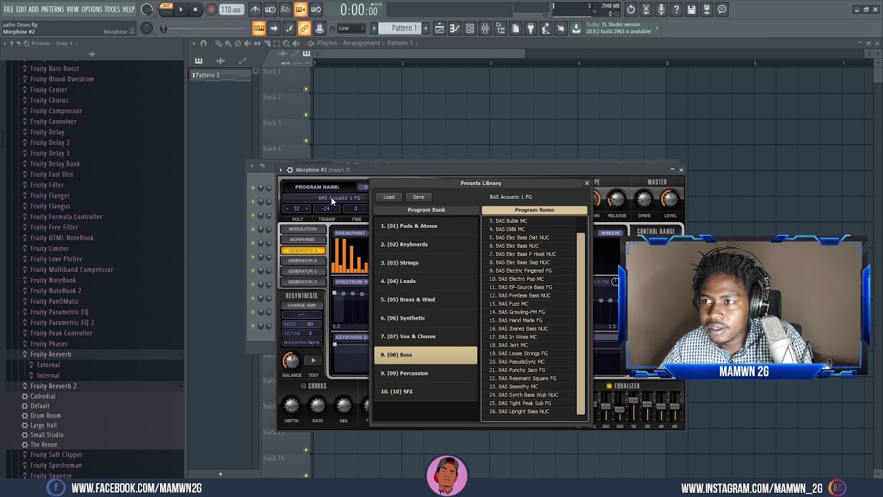Open the OPTIONS menu

[92, 9]
